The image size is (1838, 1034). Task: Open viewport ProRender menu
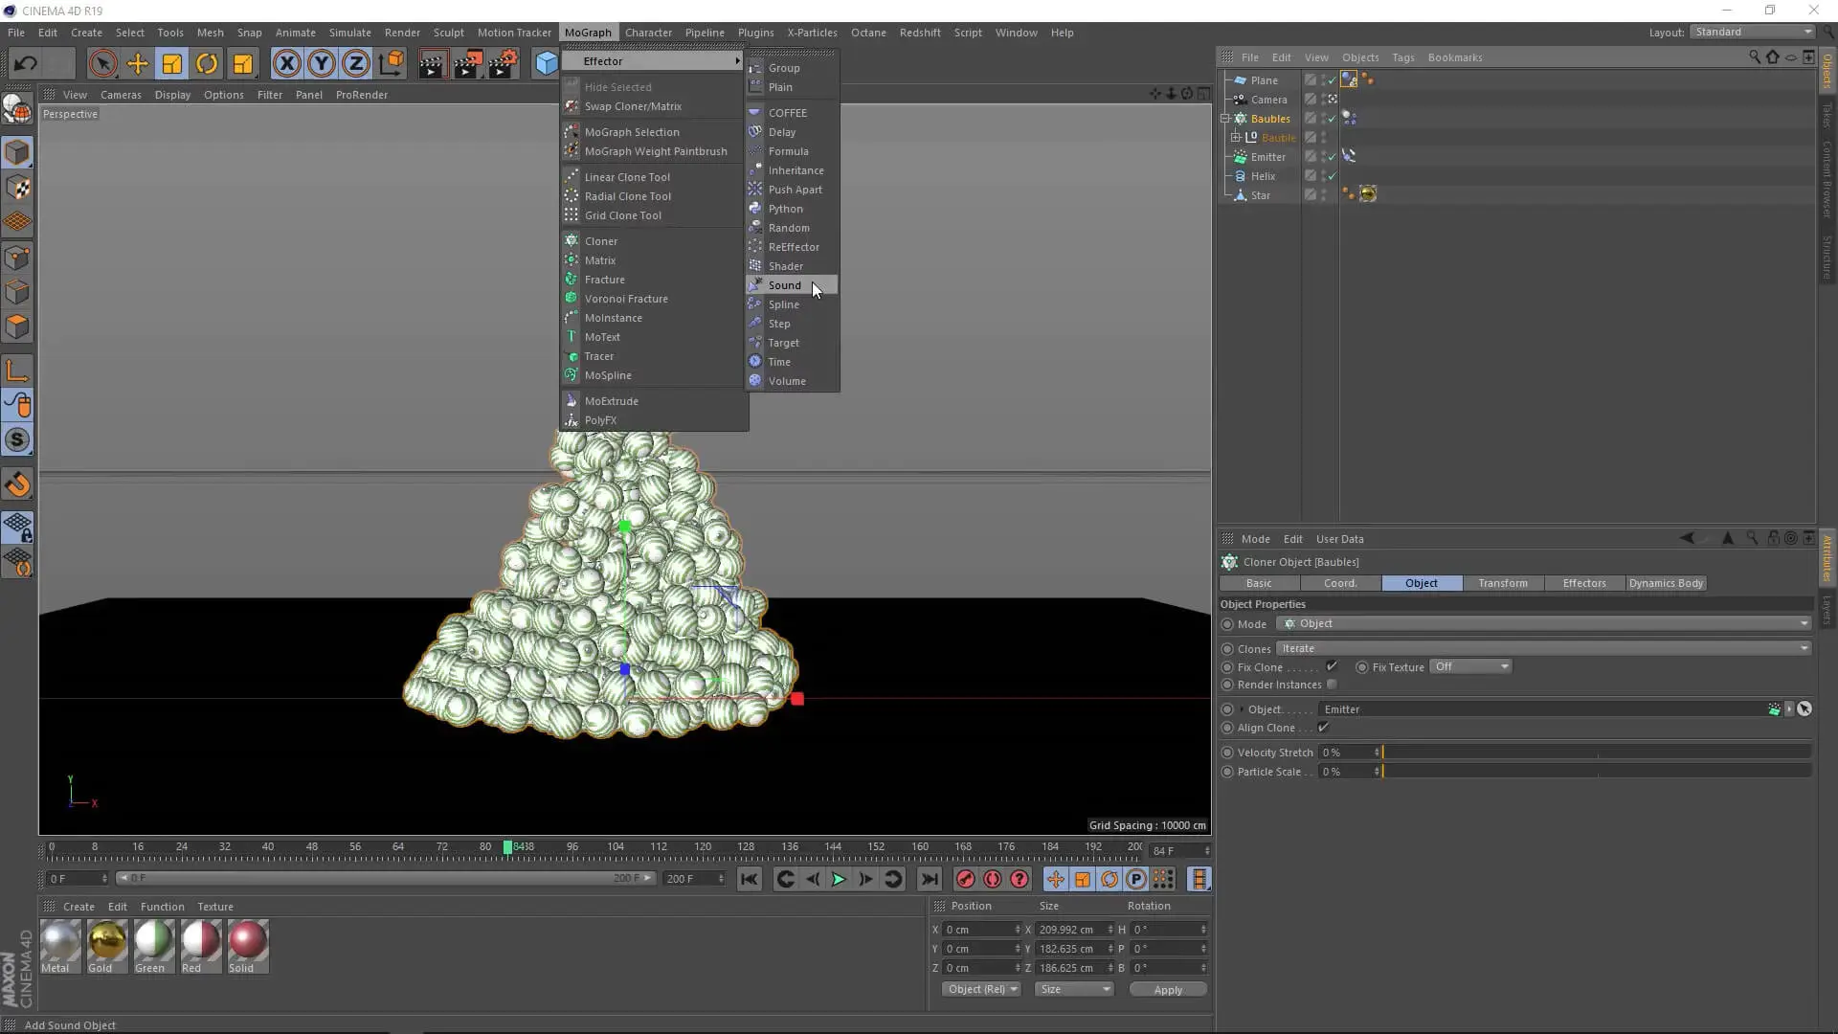click(361, 95)
